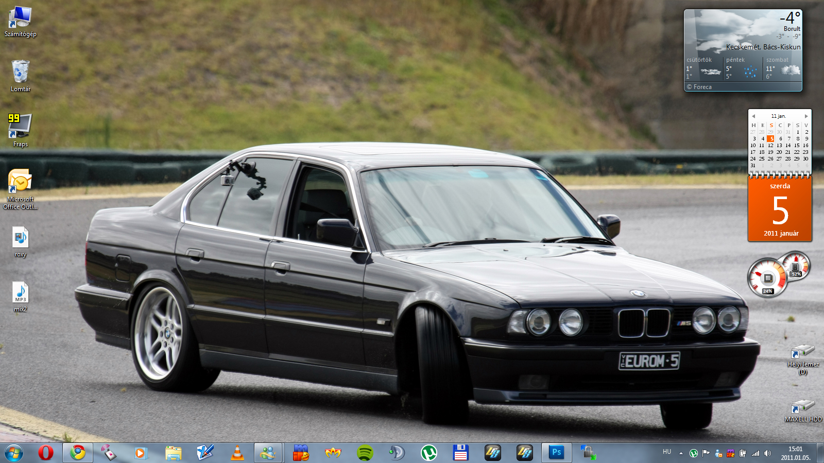Screen dimensions: 824x463
Task: Switch to Google Chrome in the taskbar
Action: click(78, 453)
